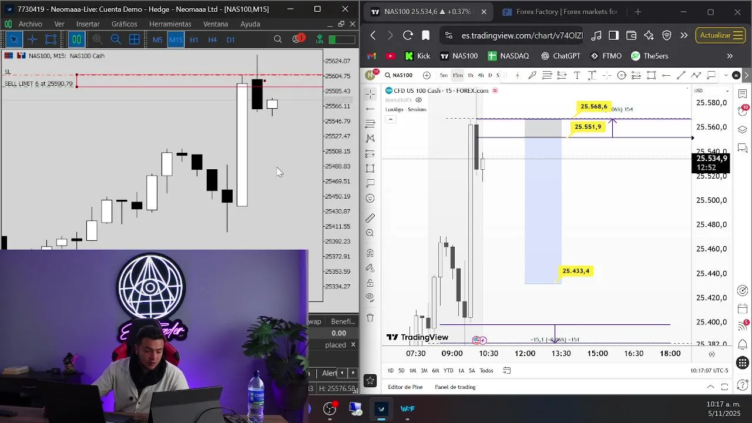This screenshot has width=752, height=423.
Task: Open the TheSers bookmark
Action: pyautogui.click(x=650, y=56)
